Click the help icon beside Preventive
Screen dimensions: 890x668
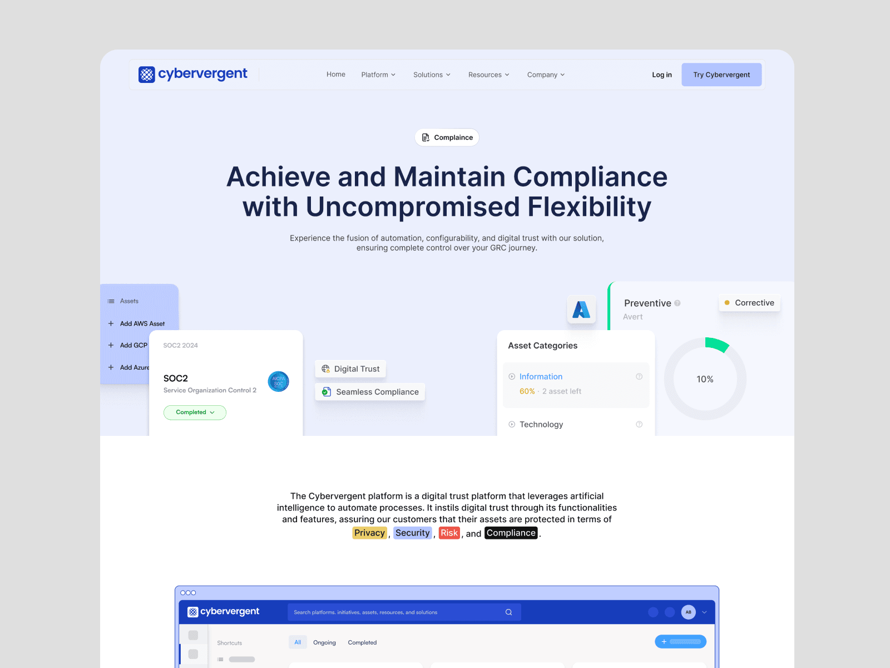678,303
